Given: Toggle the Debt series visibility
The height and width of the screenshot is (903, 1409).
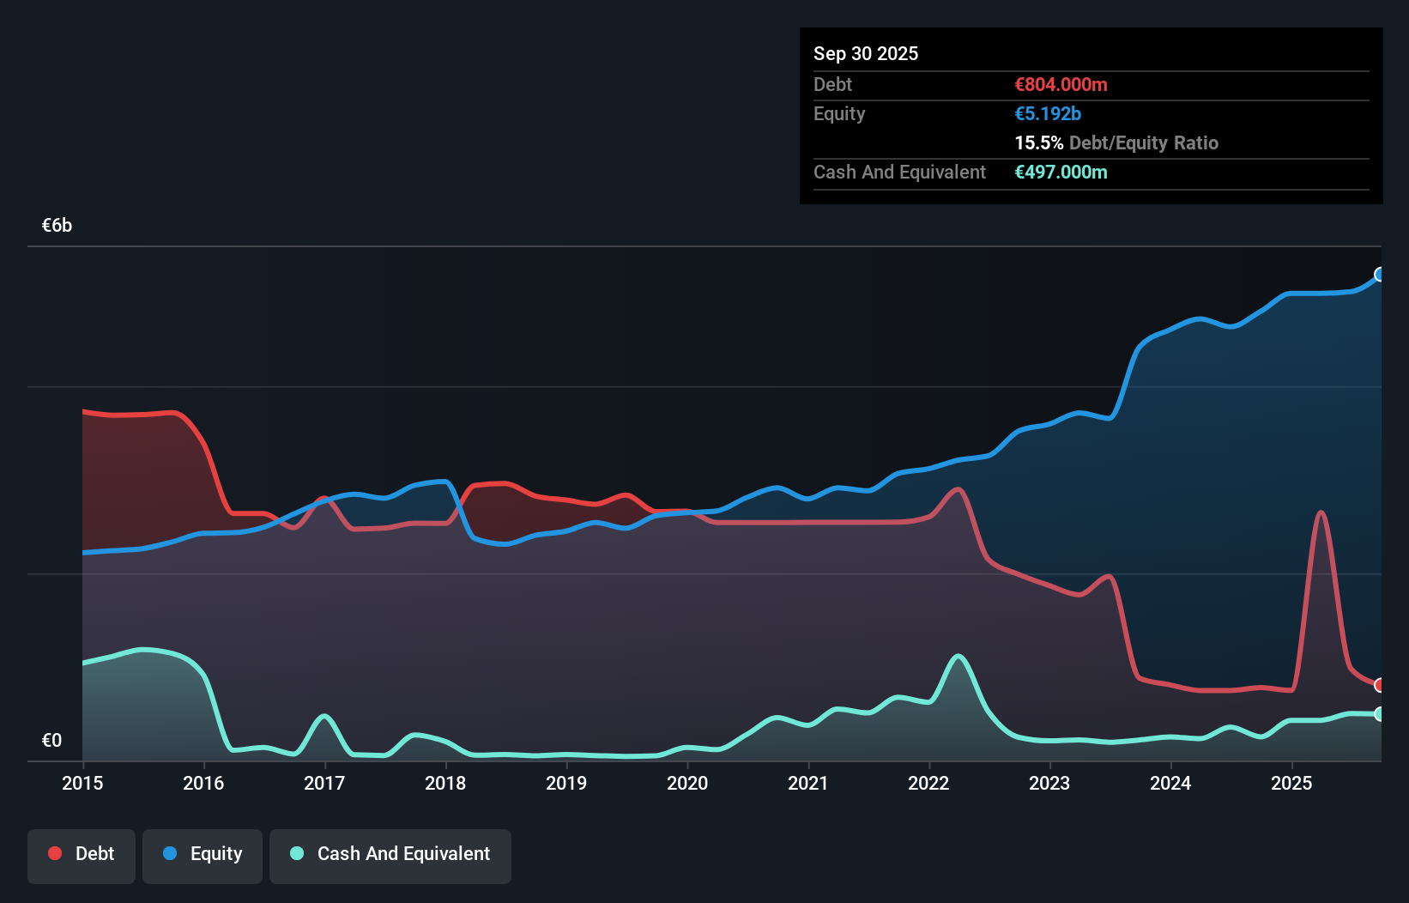Looking at the screenshot, I should click(82, 855).
